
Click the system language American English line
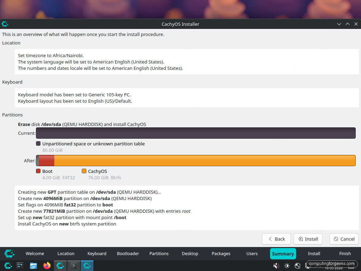tap(91, 62)
